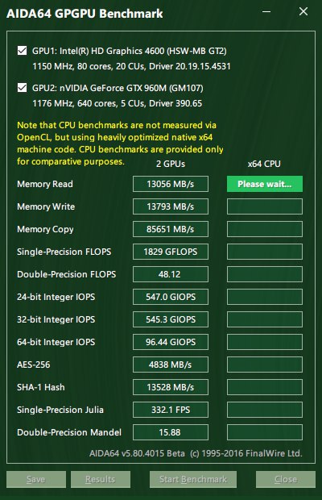Select the Double-Precision FLOPS 48.12 value
Screen dimensions: 322x500
(x=171, y=274)
